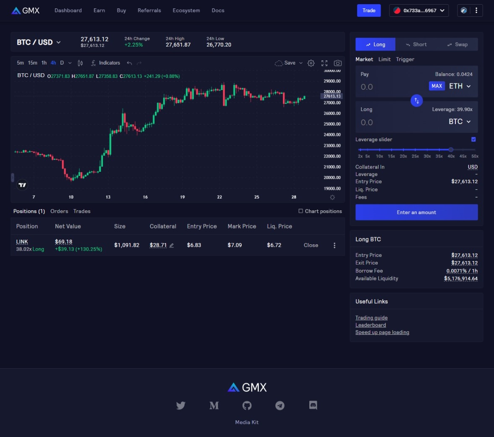
Task: Open GMX GitHub via the footer icon
Action: point(247,405)
